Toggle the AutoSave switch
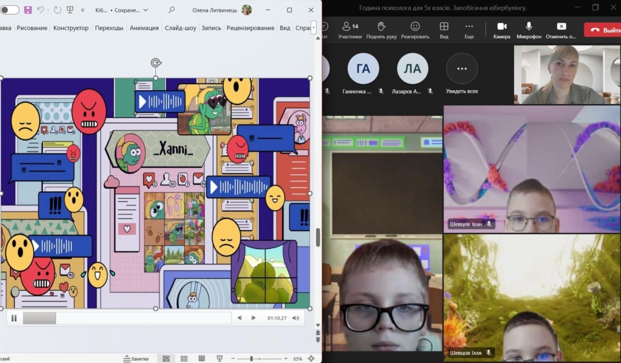Viewport: 621px width, 363px height. click(x=9, y=10)
